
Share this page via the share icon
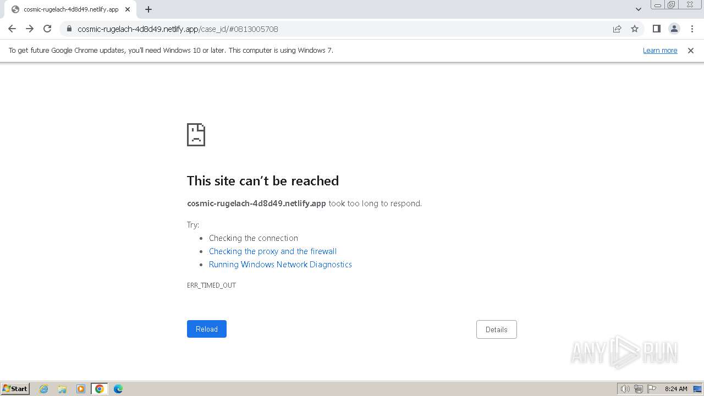[x=617, y=29]
